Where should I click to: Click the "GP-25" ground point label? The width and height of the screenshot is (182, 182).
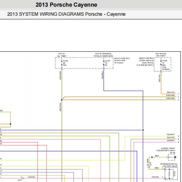coord(172,153)
